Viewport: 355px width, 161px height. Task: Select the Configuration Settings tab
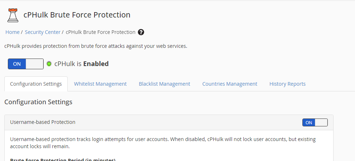[36, 84]
